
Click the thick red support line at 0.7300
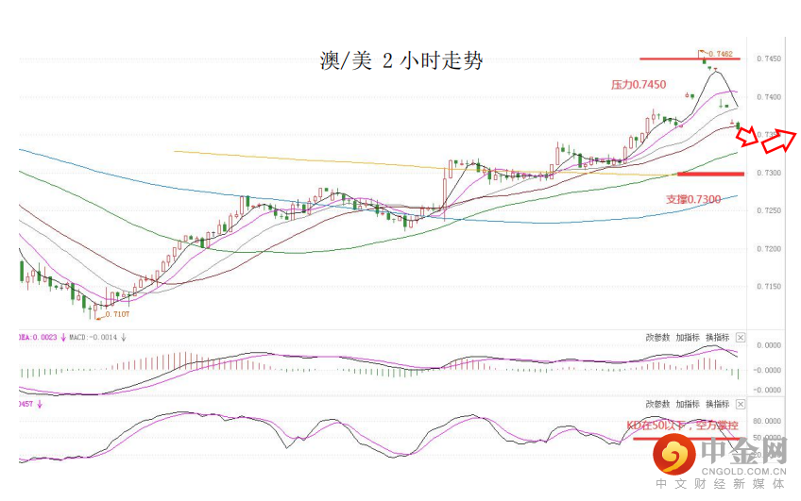coord(710,174)
